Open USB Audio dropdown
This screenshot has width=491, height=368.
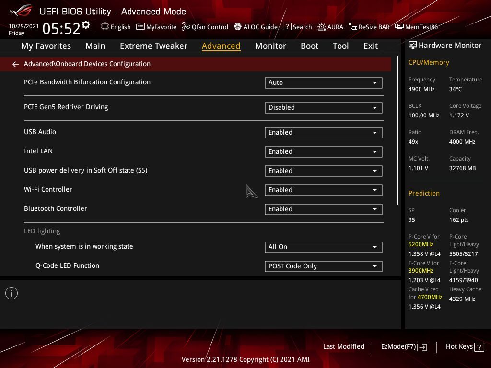tap(324, 133)
